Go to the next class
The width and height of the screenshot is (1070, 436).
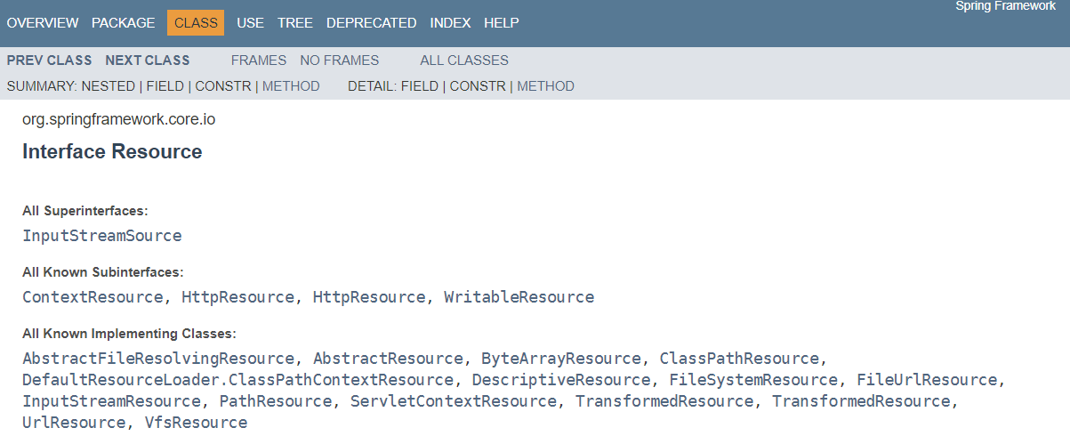(x=148, y=61)
